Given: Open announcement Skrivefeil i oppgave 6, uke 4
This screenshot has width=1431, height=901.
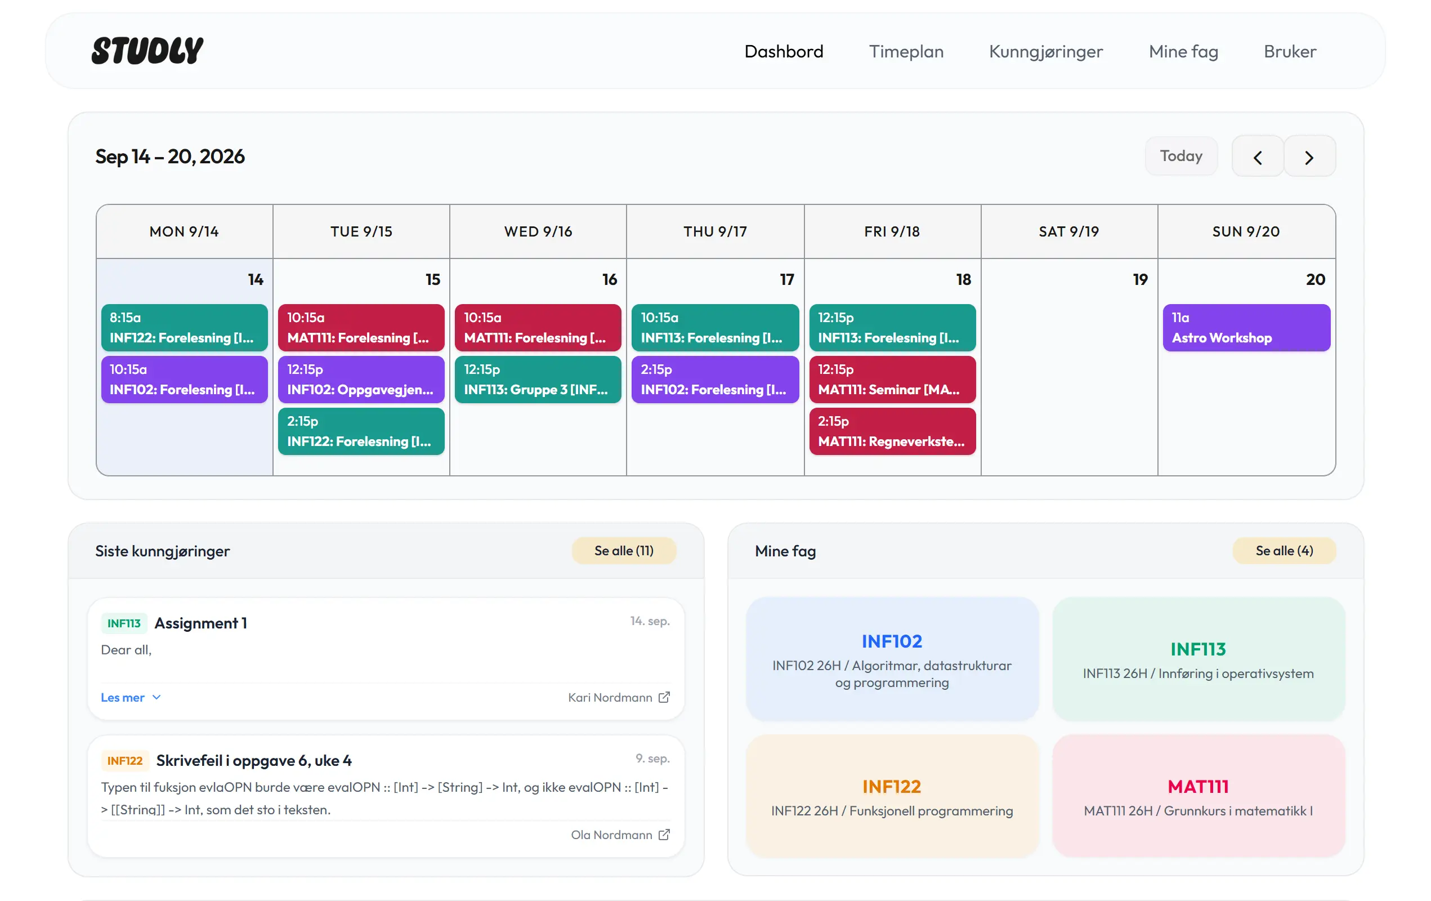Looking at the screenshot, I should click(x=254, y=760).
